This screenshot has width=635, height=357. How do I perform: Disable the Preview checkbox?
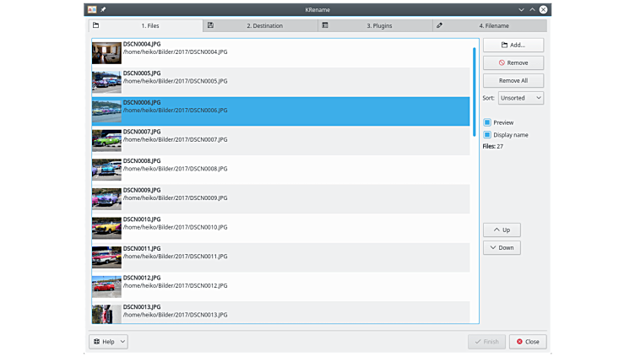[x=487, y=122]
